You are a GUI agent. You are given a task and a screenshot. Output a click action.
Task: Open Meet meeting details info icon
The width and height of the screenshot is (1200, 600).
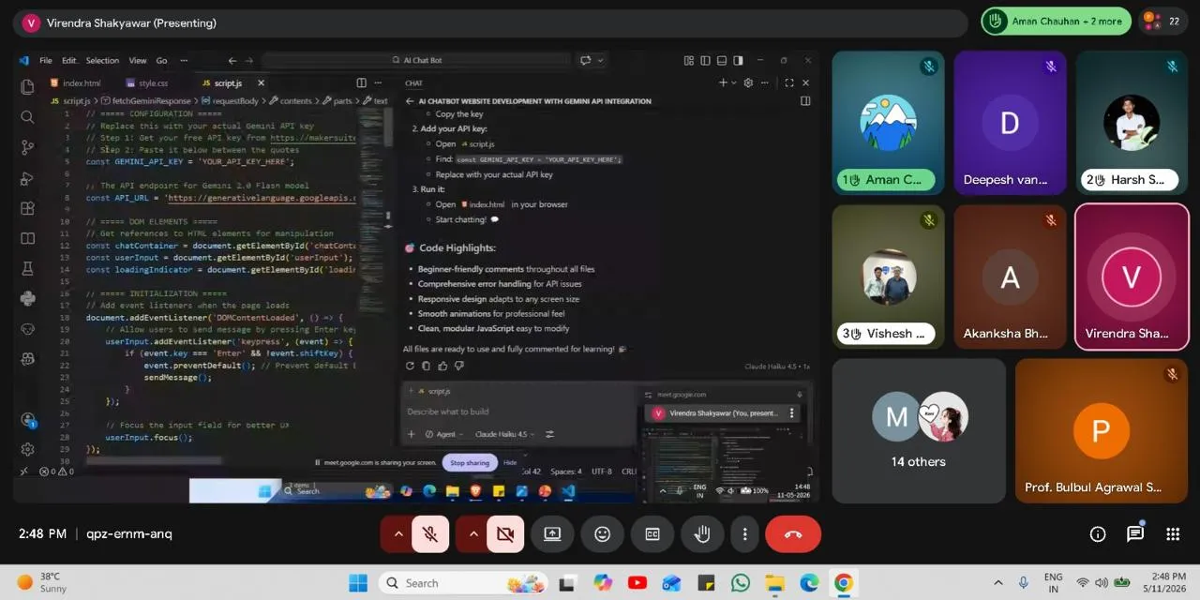(x=1098, y=533)
